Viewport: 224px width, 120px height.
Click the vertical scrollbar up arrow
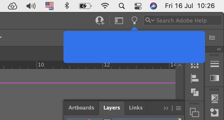[x=180, y=65]
